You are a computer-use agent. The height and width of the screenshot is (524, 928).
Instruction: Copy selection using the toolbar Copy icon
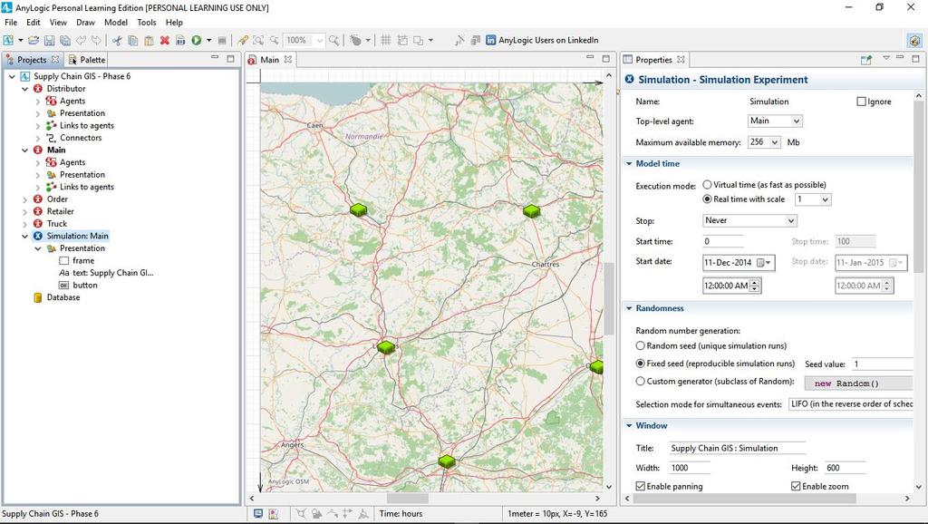click(133, 40)
